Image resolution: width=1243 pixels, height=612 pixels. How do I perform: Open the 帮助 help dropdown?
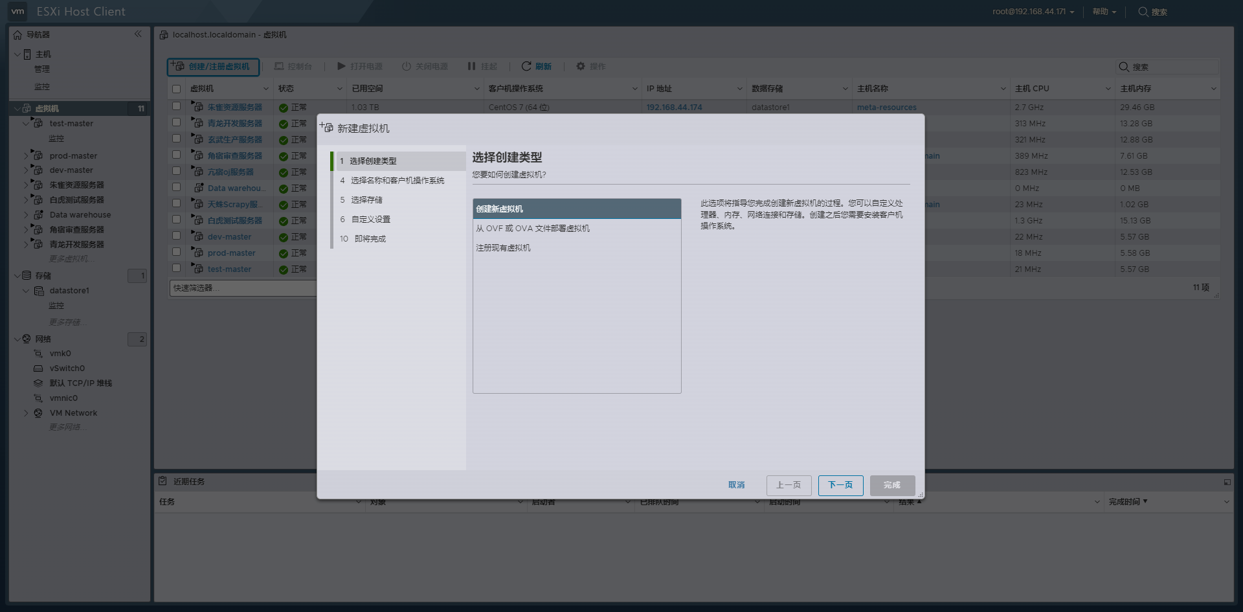tap(1104, 12)
